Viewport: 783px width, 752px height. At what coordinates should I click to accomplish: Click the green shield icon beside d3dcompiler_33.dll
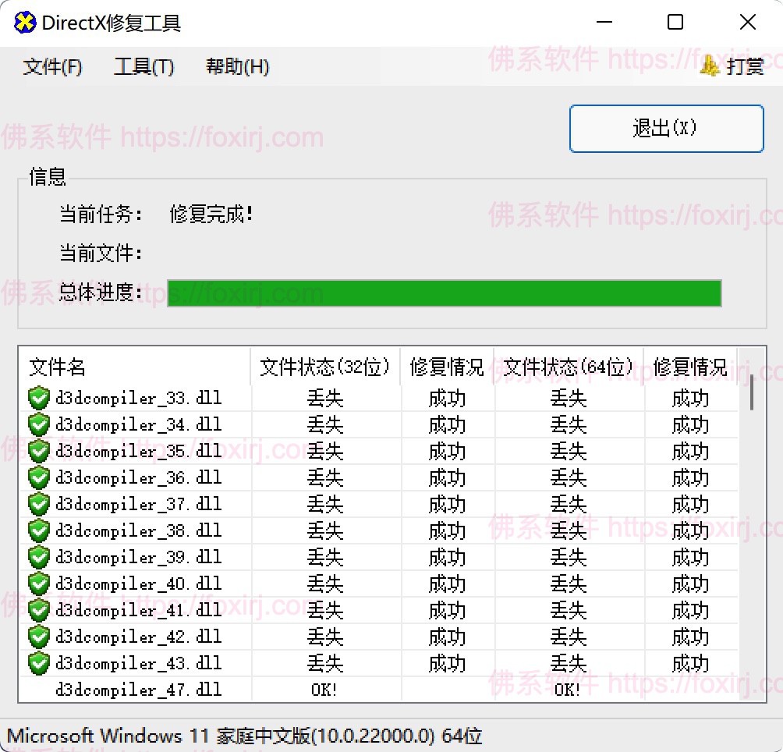tap(39, 399)
